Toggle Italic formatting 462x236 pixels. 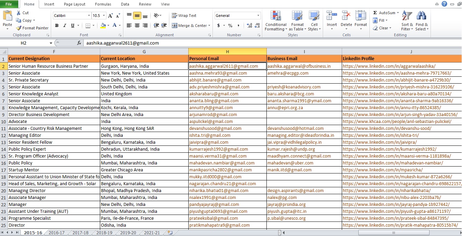[65, 26]
